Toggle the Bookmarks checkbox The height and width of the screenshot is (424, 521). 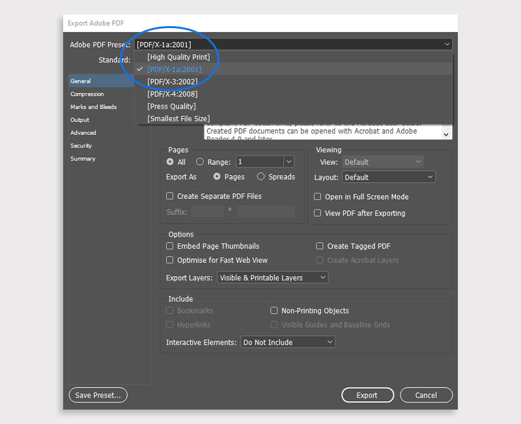[x=170, y=310]
